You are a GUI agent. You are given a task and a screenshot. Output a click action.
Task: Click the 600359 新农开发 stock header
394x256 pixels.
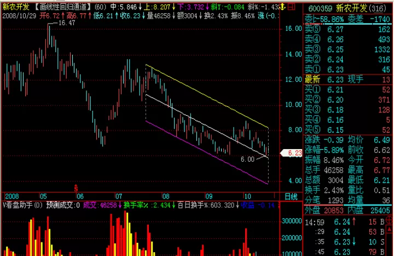347,9
